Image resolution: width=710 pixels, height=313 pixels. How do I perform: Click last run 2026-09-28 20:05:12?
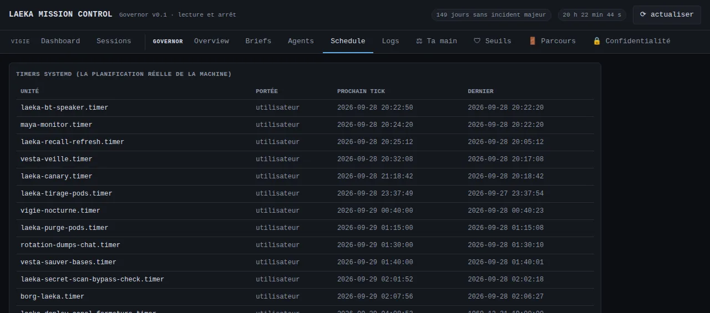coord(506,142)
